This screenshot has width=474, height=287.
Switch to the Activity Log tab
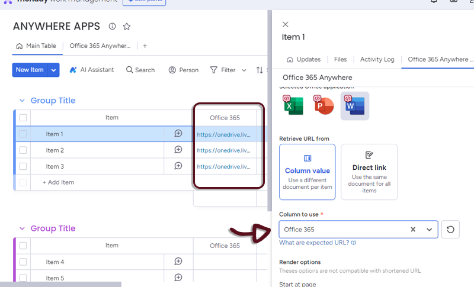coord(377,59)
